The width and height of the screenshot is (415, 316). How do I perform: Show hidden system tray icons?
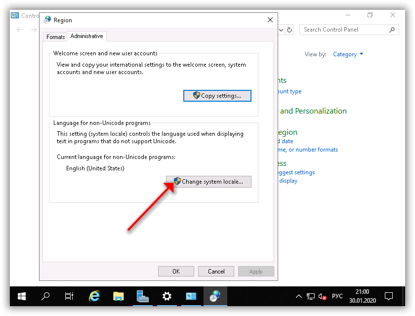tap(298, 296)
